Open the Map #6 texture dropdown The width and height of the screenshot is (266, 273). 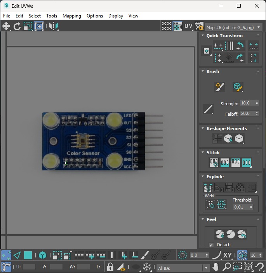pyautogui.click(x=234, y=27)
